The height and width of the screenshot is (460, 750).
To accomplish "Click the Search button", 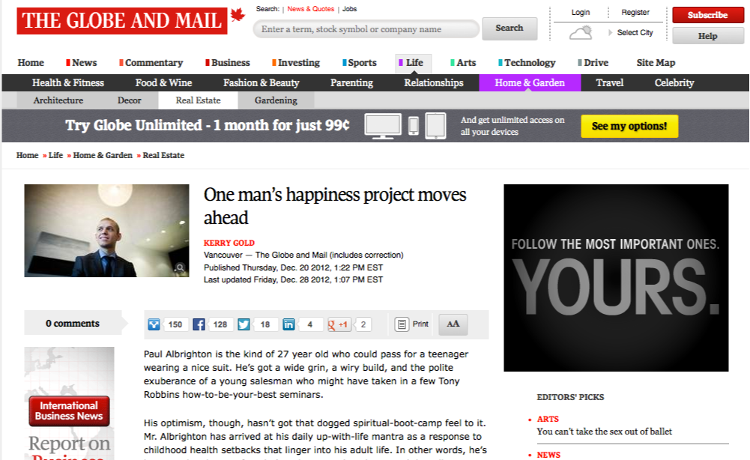I will [x=509, y=28].
